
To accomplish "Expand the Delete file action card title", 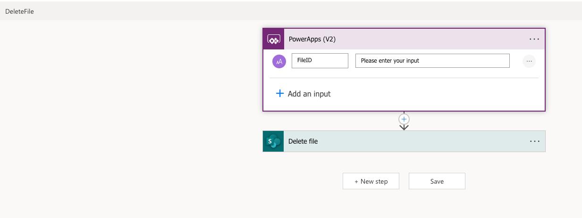I will pos(303,141).
